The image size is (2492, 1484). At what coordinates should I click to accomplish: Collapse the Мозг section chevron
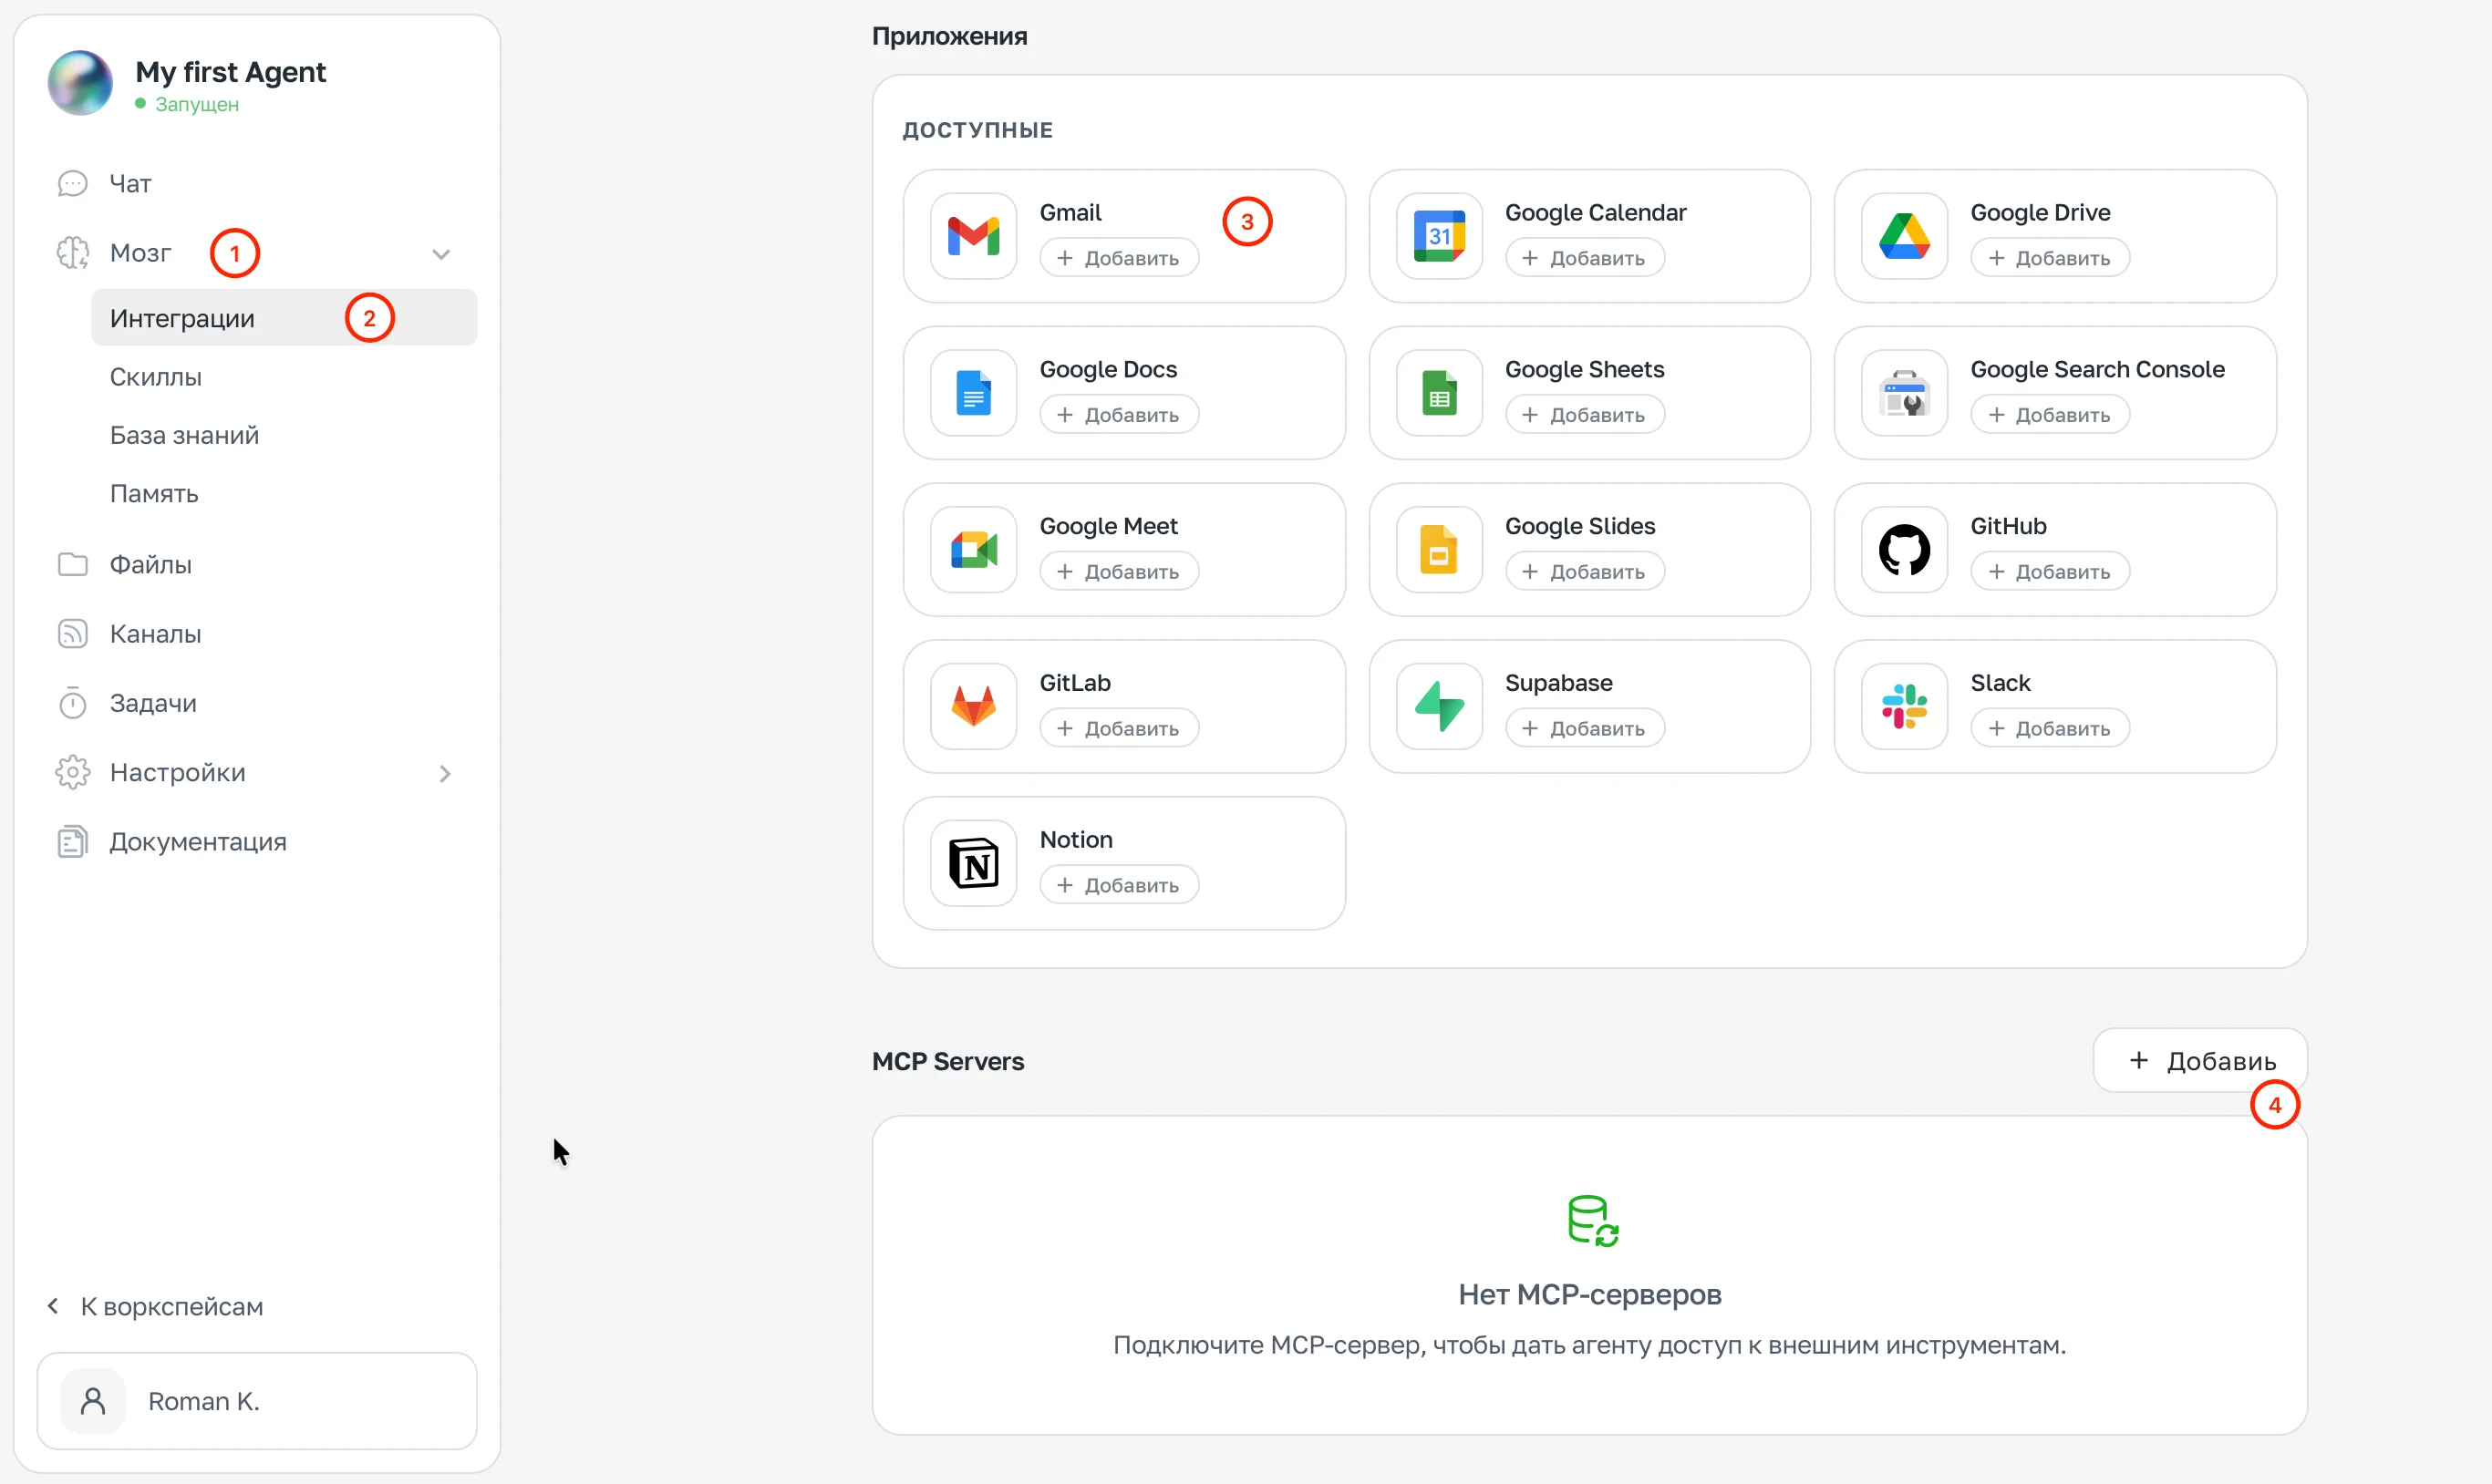441,254
